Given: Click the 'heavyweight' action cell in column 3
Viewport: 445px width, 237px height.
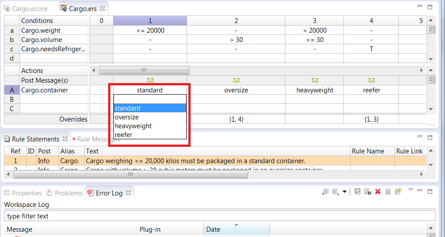Looking at the screenshot, I should 314,90.
